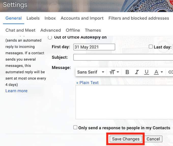Screen dimensions: 173x146
Task: Open the Accounts and Import tab
Action: 82,18
